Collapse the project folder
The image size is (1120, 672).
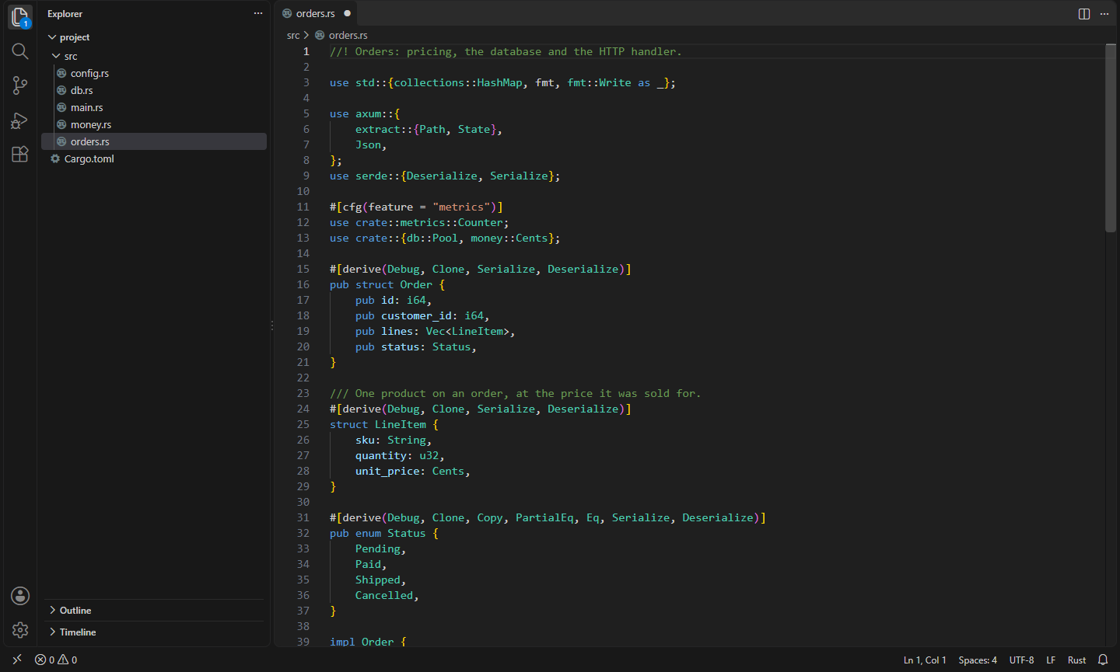(154, 37)
